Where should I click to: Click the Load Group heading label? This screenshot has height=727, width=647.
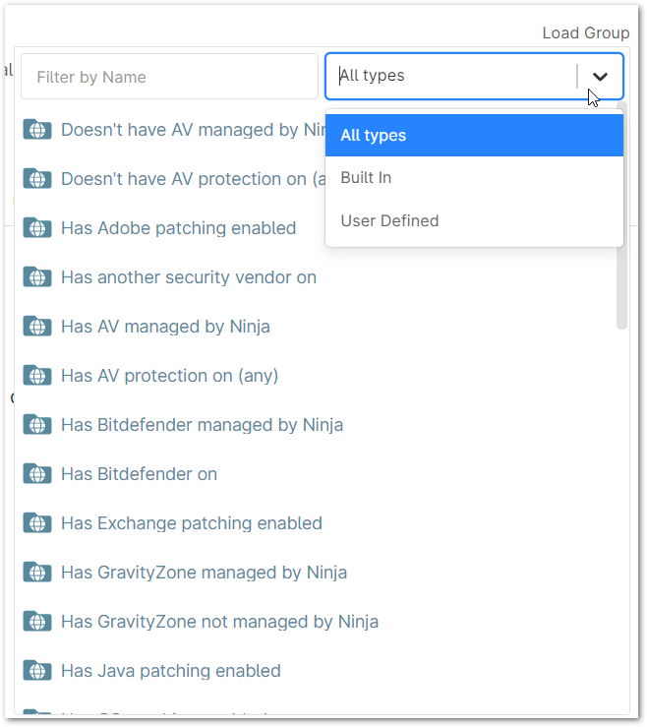click(585, 33)
